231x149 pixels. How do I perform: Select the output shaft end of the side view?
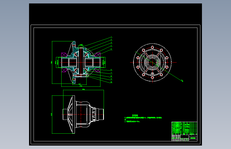pyautogui.click(x=101, y=114)
